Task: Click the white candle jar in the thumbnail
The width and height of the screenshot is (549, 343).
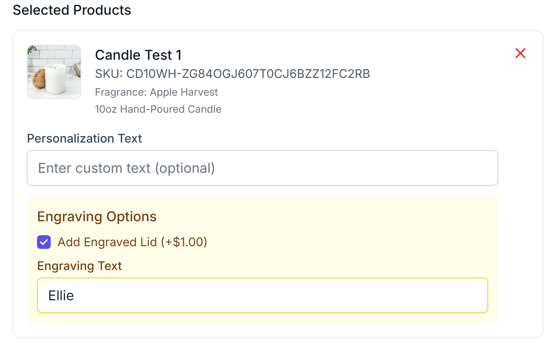Action: 56,79
